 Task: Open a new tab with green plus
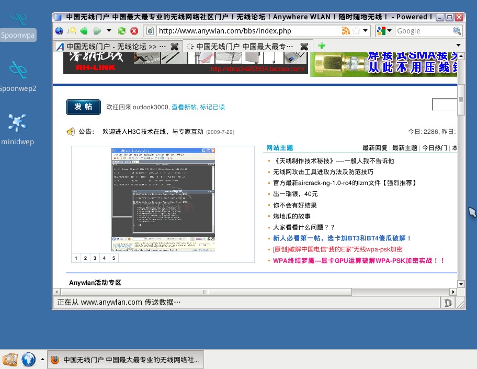pyautogui.click(x=321, y=46)
